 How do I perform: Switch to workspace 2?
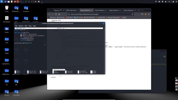coord(26,2)
